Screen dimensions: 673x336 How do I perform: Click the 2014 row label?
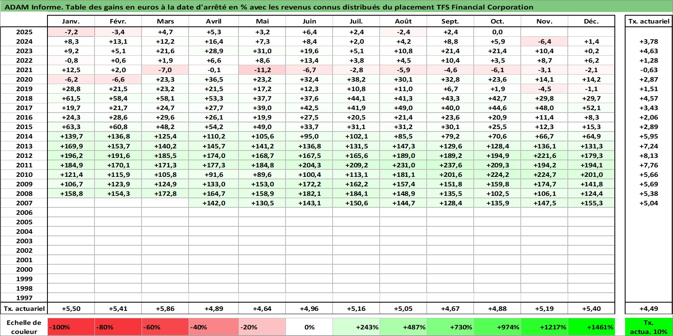(x=24, y=136)
